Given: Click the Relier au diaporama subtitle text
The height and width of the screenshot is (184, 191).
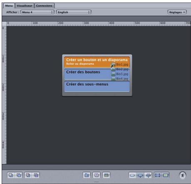Looking at the screenshot, I should [x=80, y=64].
